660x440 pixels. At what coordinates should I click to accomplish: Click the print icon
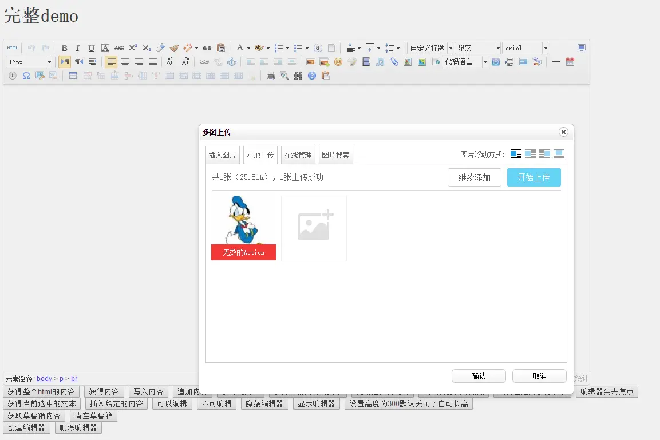click(271, 76)
